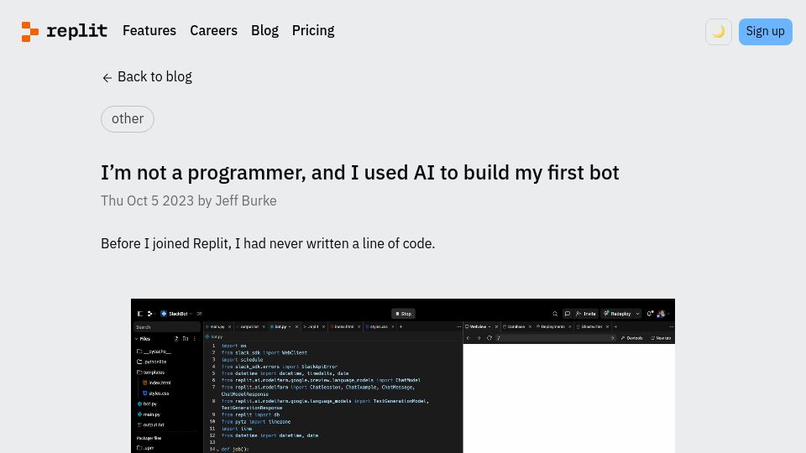Click the author name Jeff Burke

246,200
